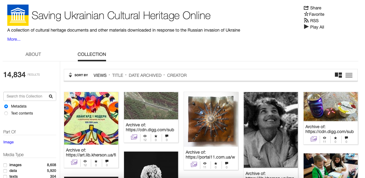Viewport: 365px width, 178px height.
Task: Check the images media type filter
Action: pos(5,165)
